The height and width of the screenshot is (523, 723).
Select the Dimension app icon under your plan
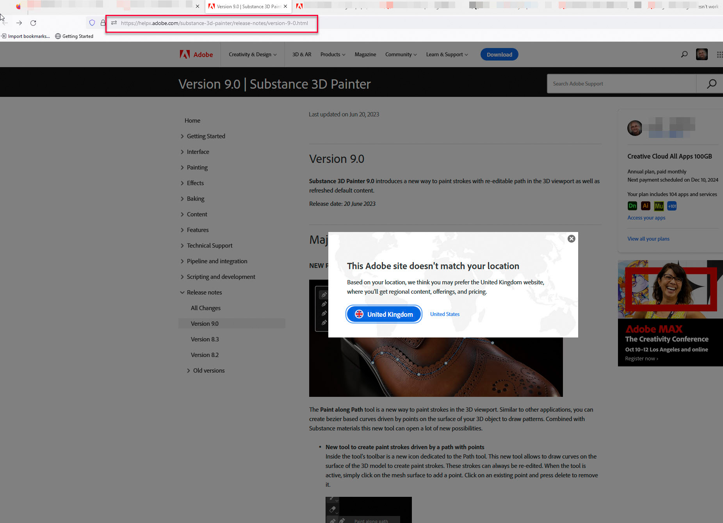632,206
